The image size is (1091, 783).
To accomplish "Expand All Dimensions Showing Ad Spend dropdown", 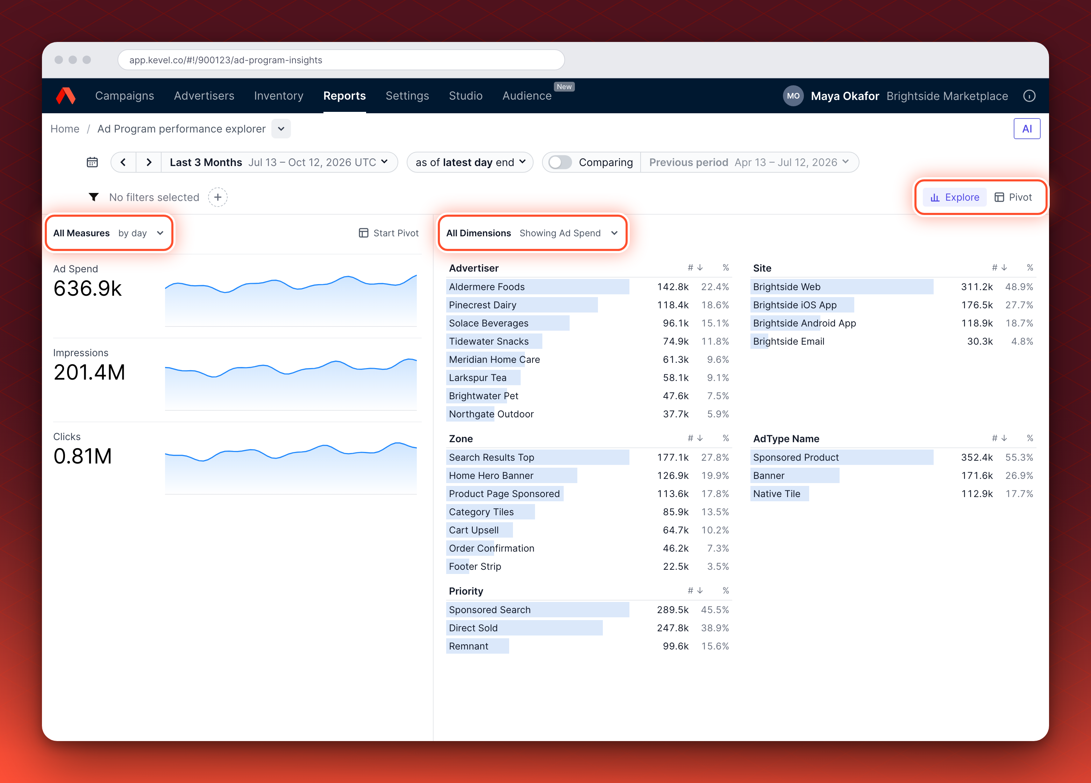I will click(532, 233).
